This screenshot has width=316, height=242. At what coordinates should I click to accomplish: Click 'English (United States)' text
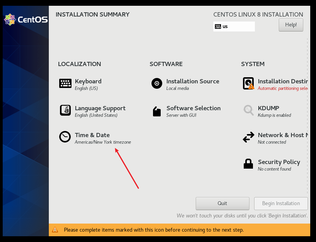coord(96,115)
